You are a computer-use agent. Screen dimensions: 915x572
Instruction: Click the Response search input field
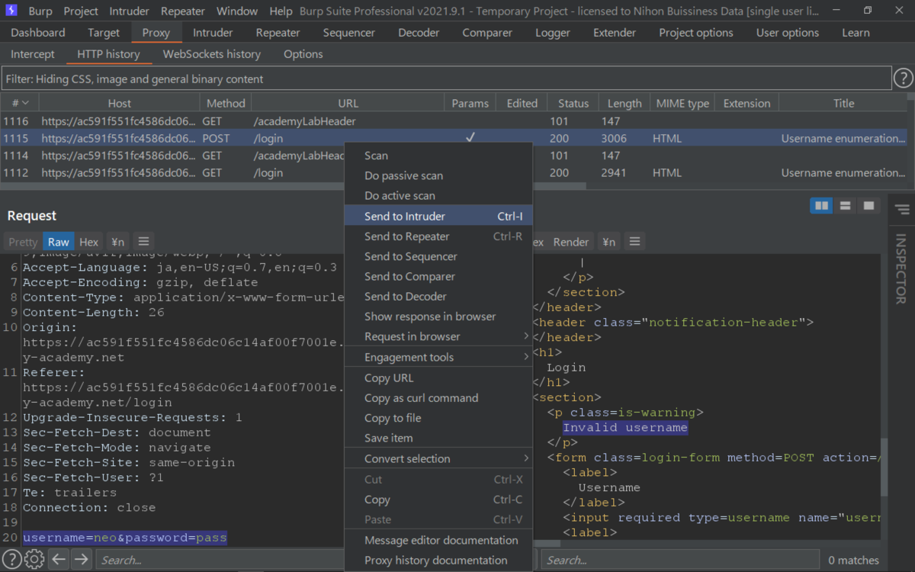coord(680,560)
